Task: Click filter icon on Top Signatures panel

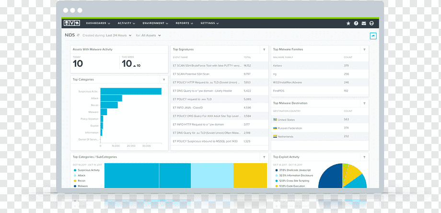Action: (264, 49)
